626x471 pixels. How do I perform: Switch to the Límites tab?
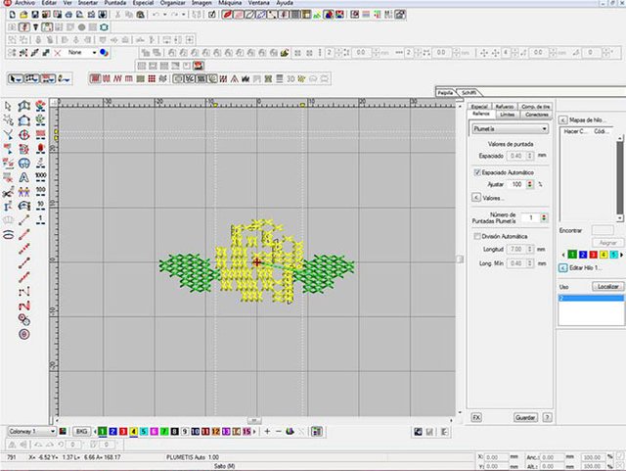click(x=508, y=115)
